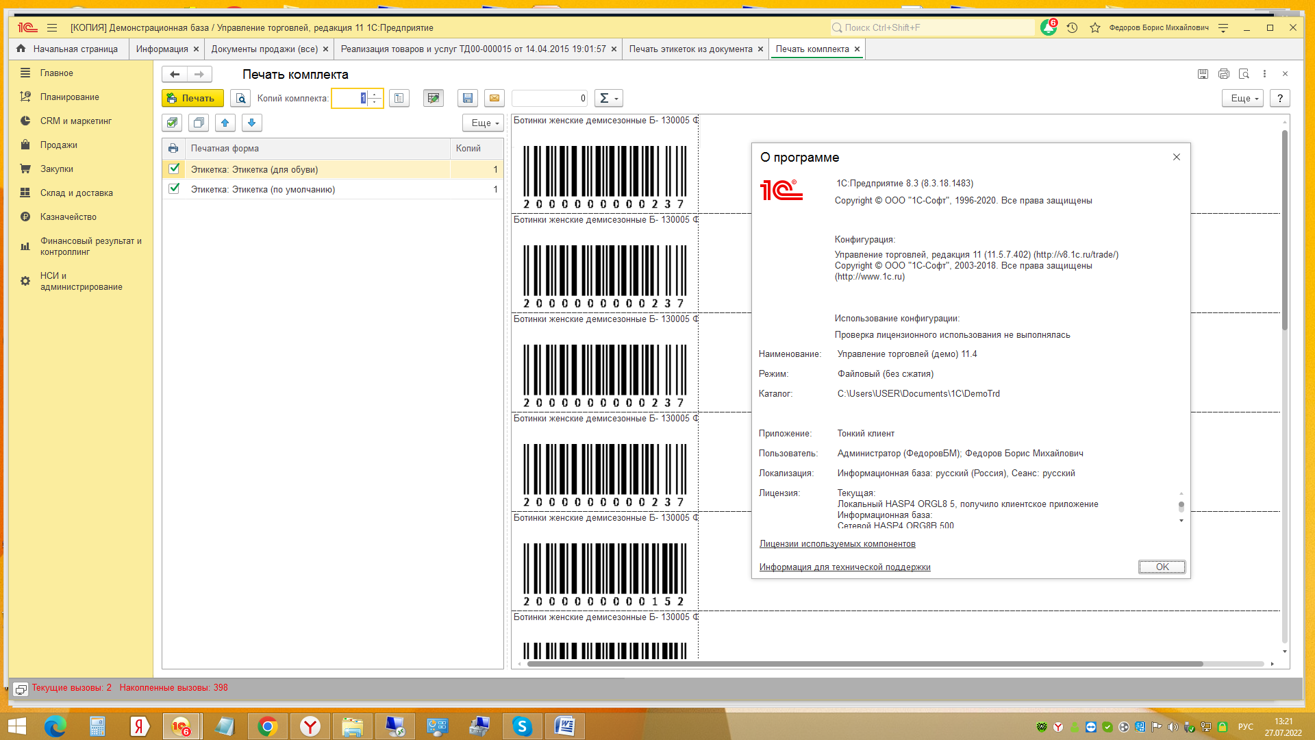Screen dimensions: 1315x740
Task: Move print form up with blue arrow
Action: pyautogui.click(x=225, y=123)
